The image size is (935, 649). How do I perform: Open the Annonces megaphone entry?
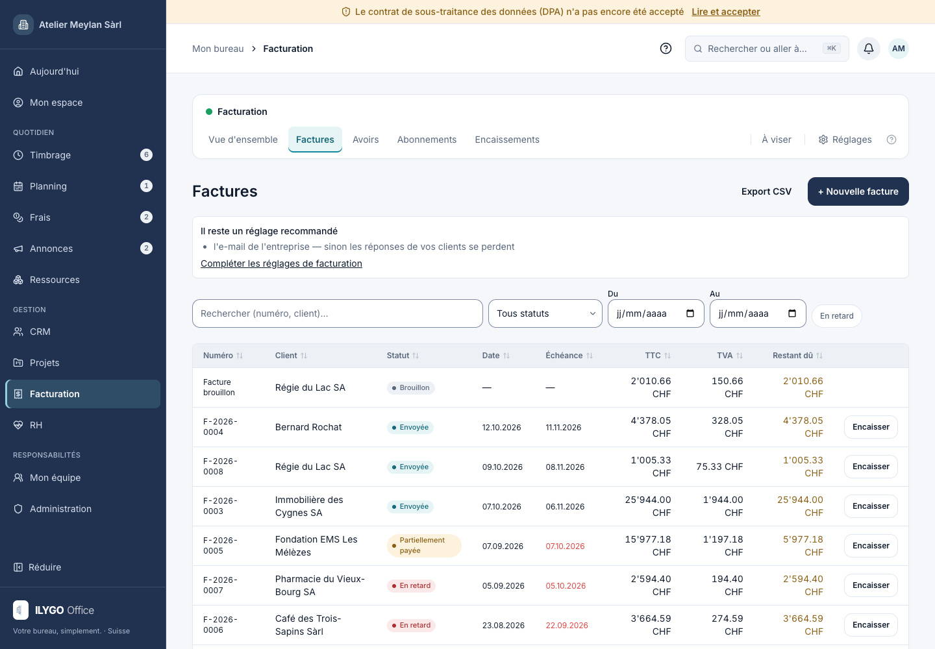(83, 249)
